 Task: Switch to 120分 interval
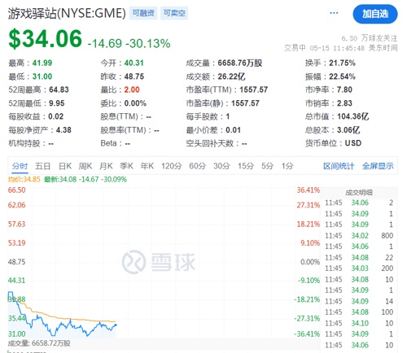point(171,166)
